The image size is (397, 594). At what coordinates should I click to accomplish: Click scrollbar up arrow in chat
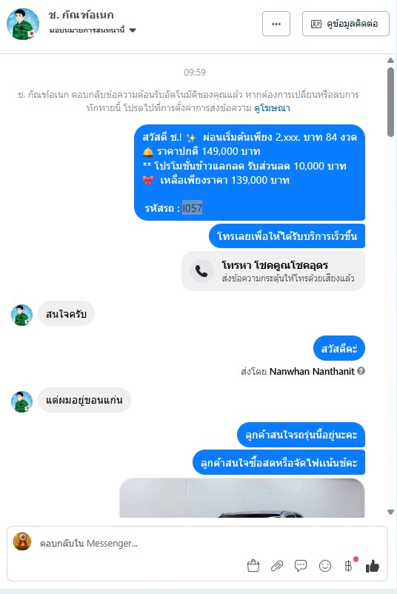click(x=390, y=60)
